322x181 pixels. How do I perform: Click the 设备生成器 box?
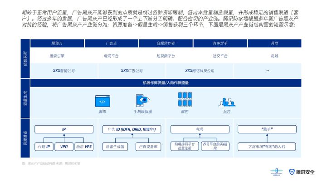(x=115, y=147)
